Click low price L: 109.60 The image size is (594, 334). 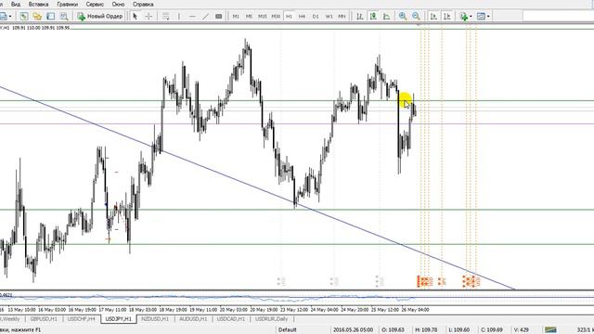click(x=459, y=330)
